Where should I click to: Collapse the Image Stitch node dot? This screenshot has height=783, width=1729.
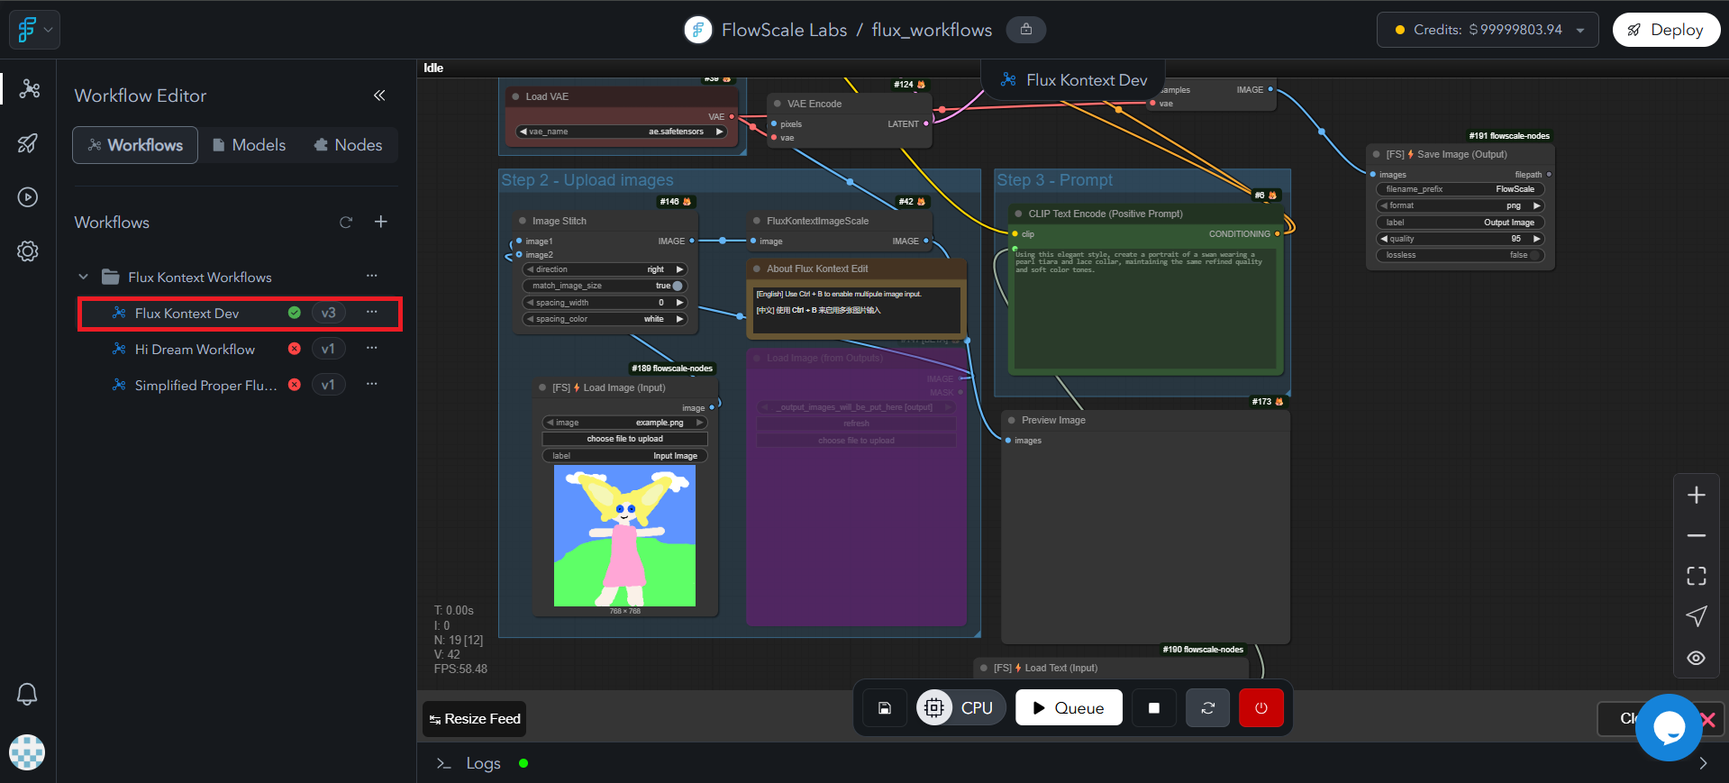[523, 221]
